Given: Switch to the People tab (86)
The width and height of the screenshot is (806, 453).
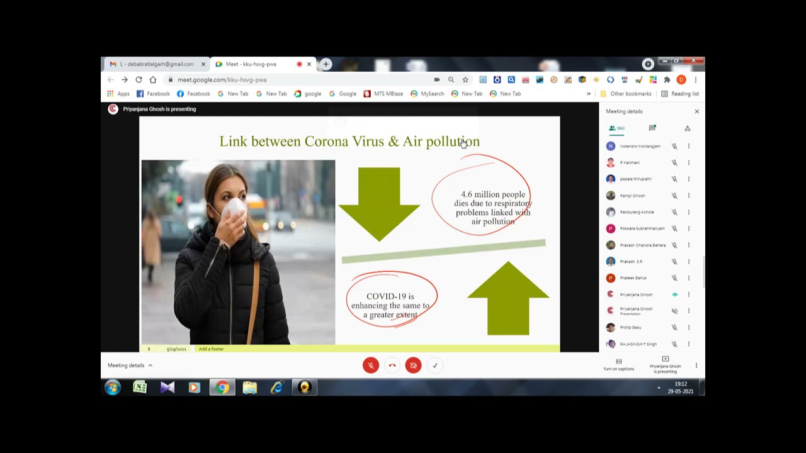Looking at the screenshot, I should (616, 128).
